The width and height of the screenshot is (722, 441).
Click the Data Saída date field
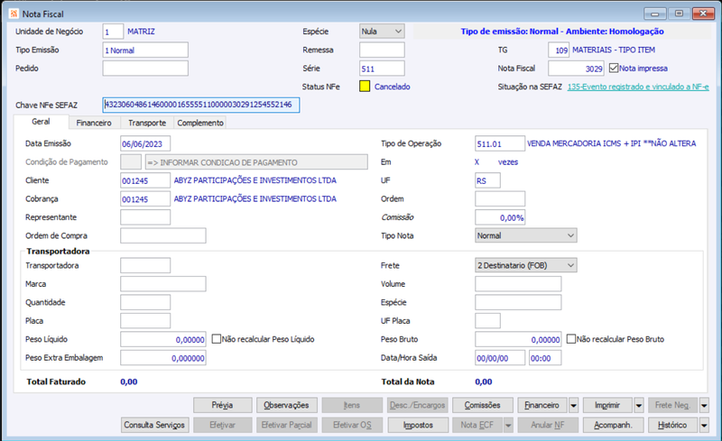pos(500,358)
